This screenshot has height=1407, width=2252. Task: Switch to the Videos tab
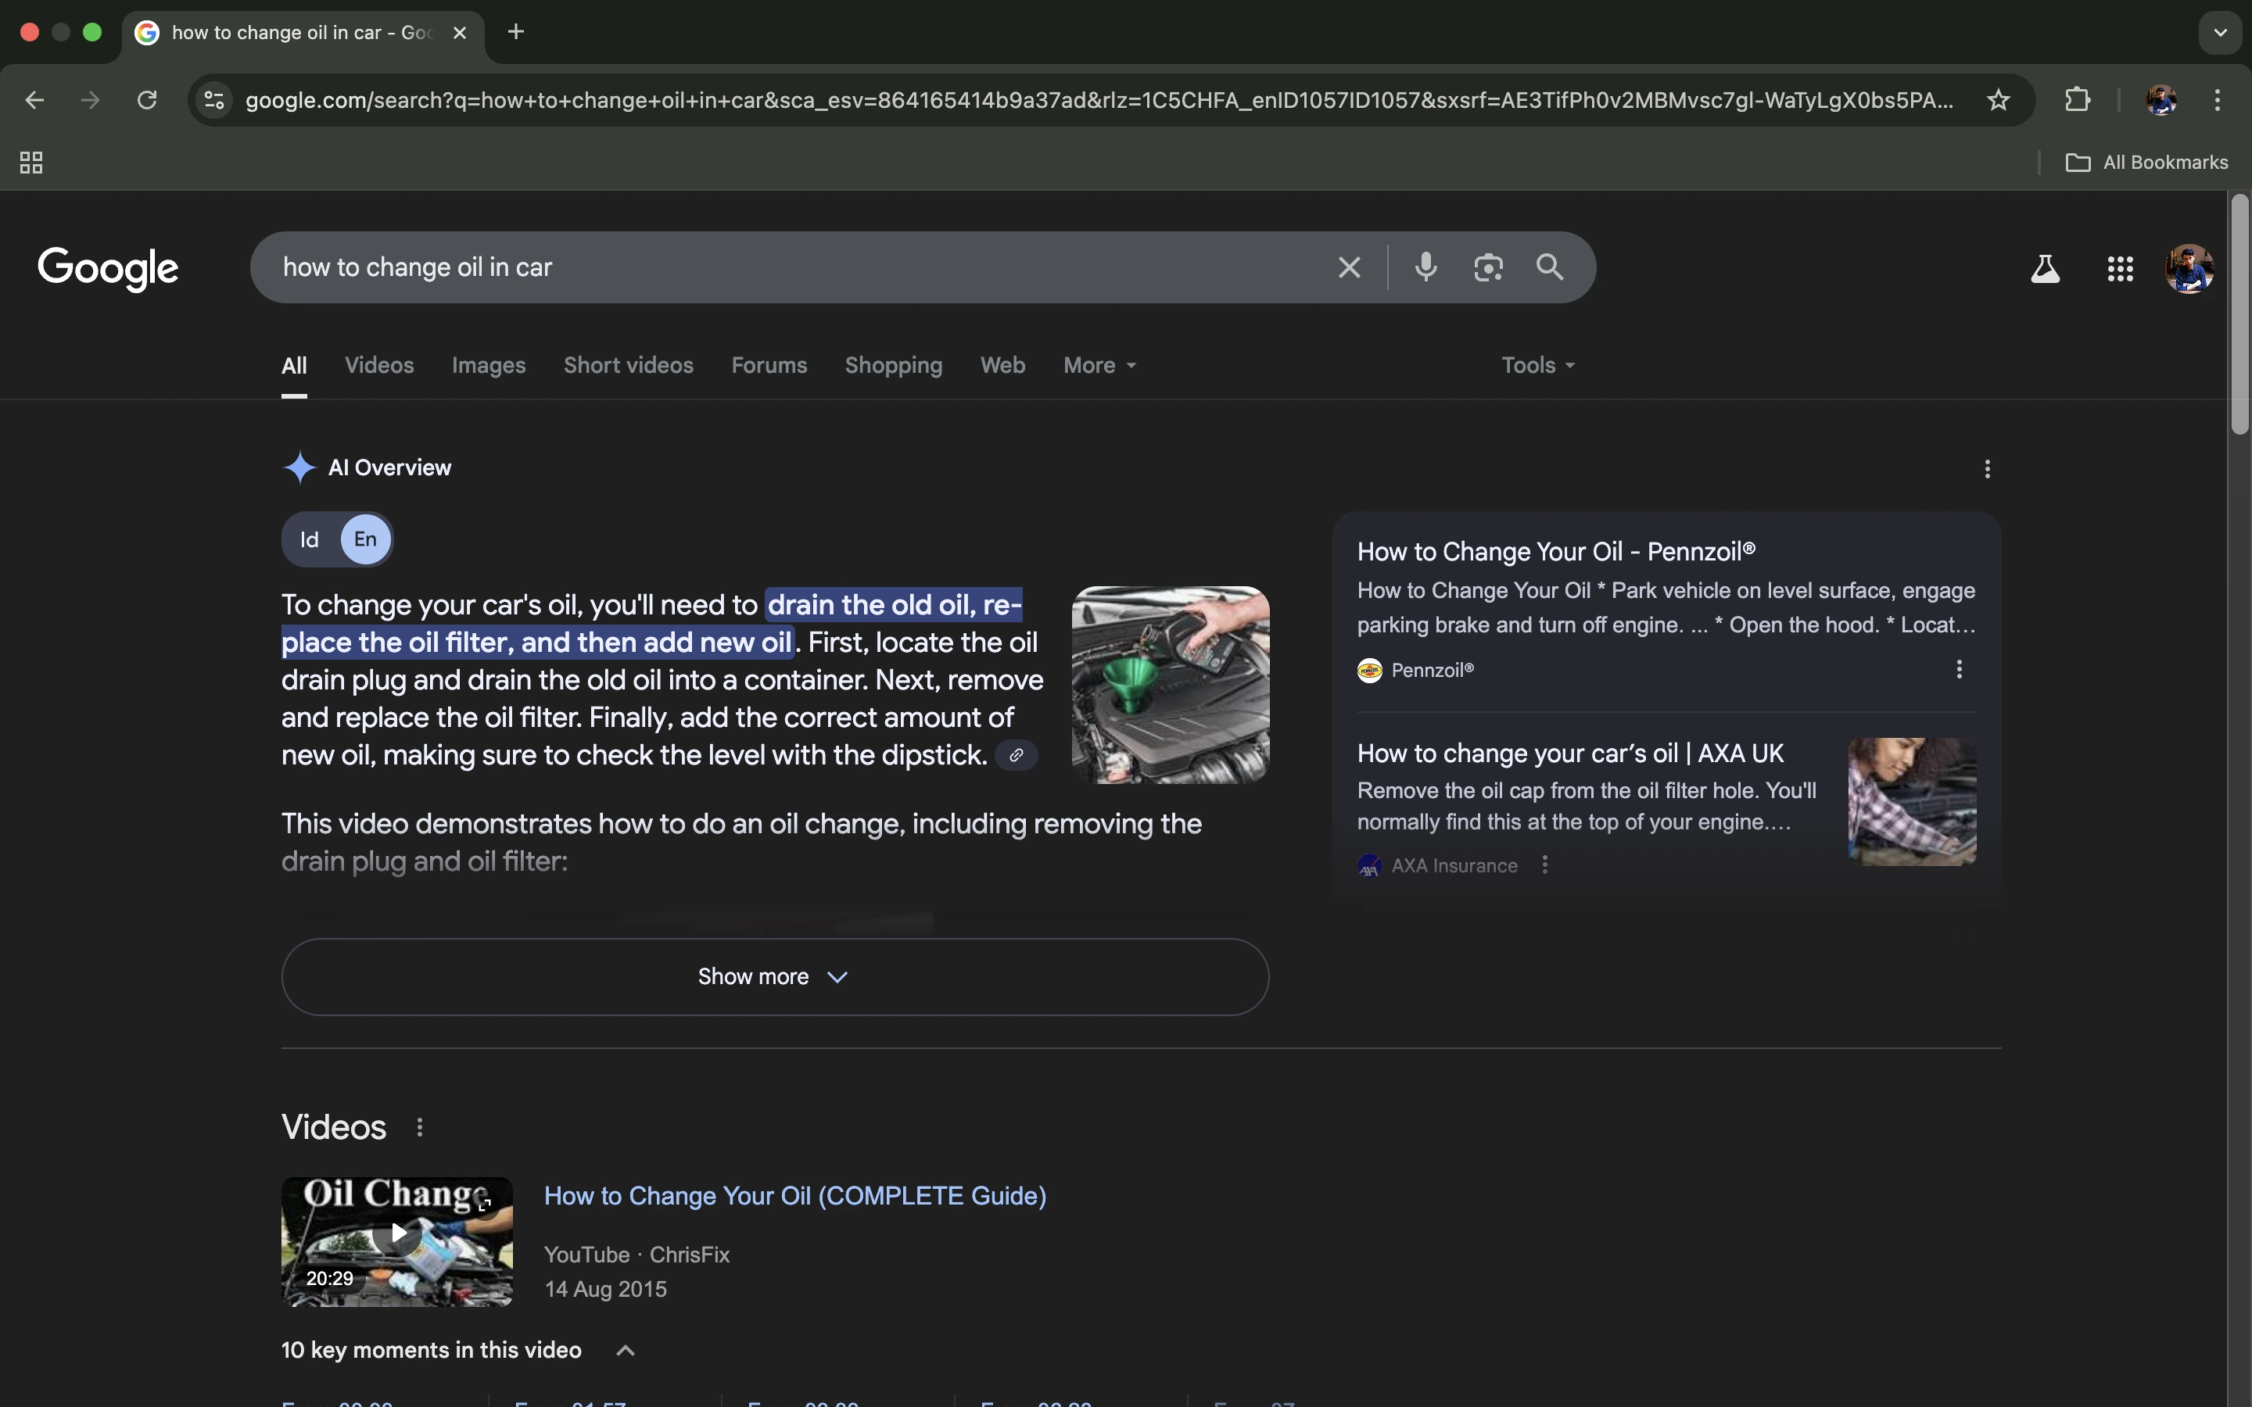pyautogui.click(x=378, y=365)
